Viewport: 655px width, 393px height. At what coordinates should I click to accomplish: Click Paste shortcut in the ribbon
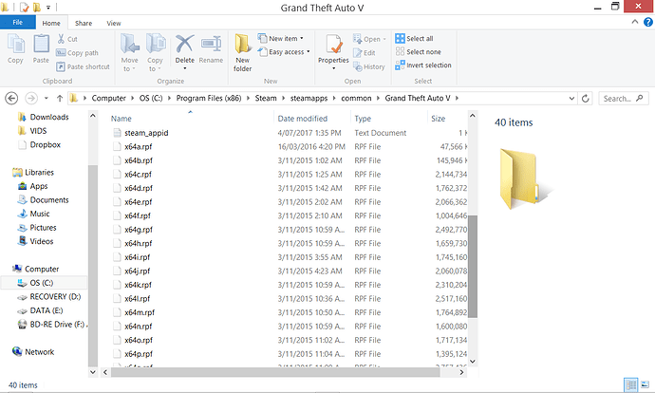(x=83, y=66)
